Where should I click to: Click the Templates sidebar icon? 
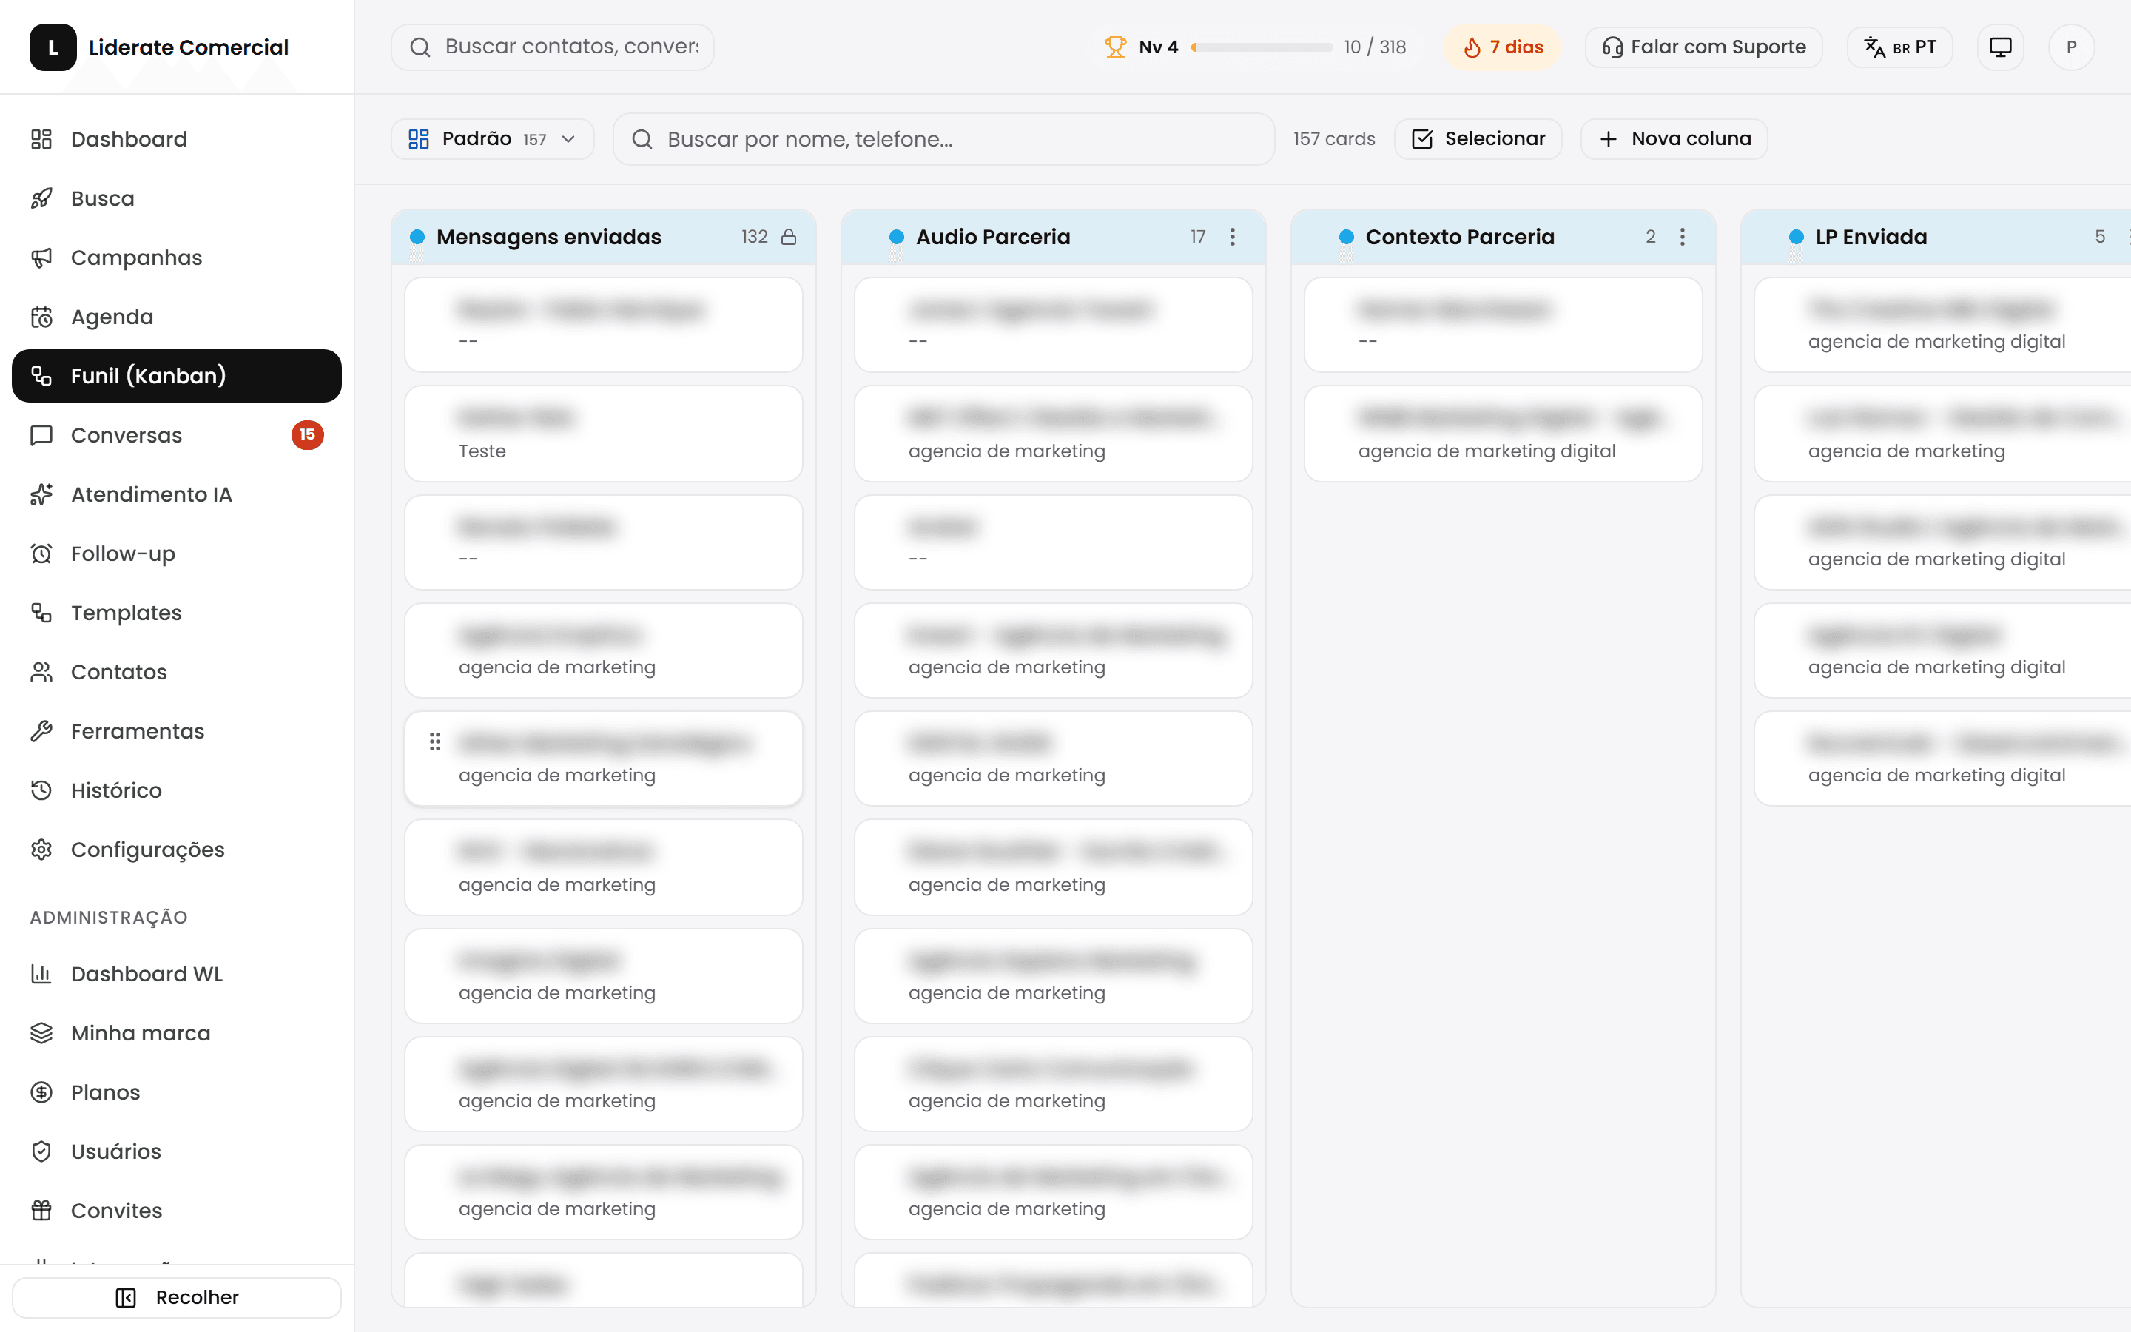[x=41, y=612]
